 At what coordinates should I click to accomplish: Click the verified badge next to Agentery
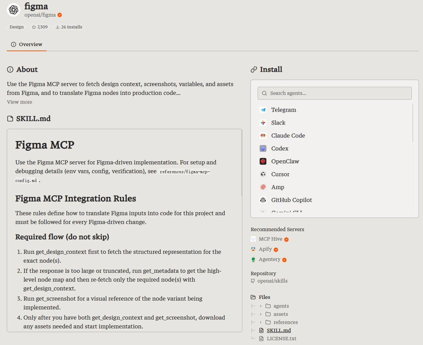point(284,260)
